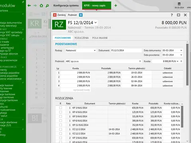This screenshot has width=191, height=143.
Task: Select termin płatności 09-04-2014 cell
Action: 136,85
